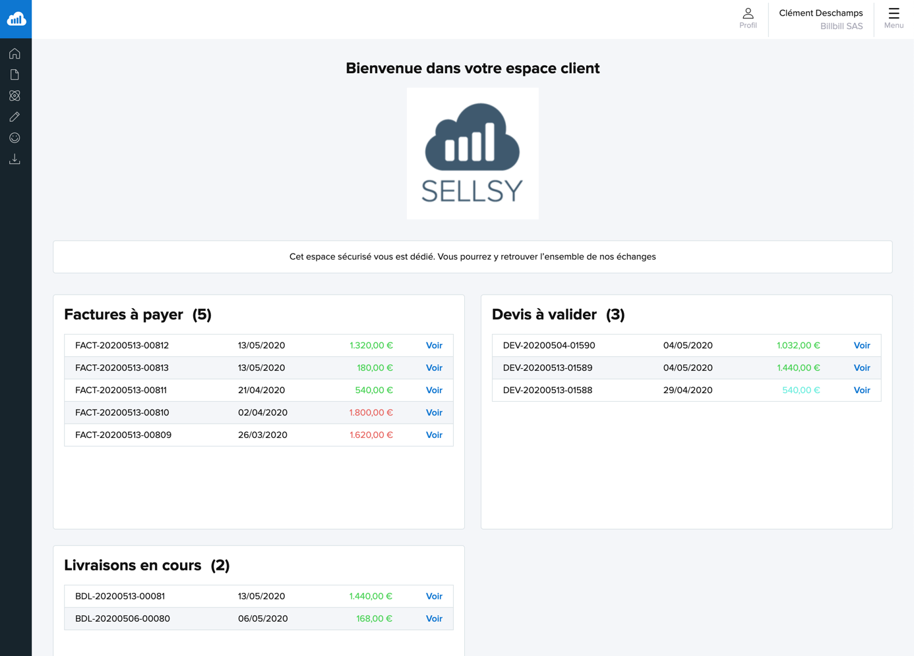Select invoice number FACT-20200513-00813
The height and width of the screenshot is (656, 914).
tap(122, 368)
